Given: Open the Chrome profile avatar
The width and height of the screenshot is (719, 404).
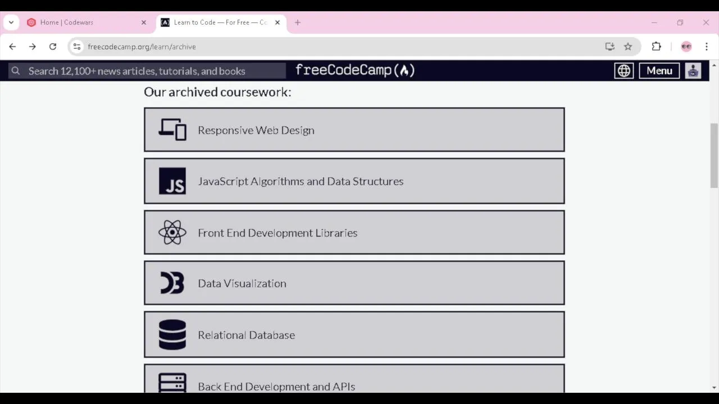Looking at the screenshot, I should tap(686, 47).
